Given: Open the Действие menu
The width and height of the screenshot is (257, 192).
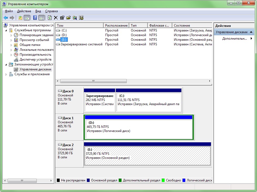Looking at the screenshot, I should (24, 11).
